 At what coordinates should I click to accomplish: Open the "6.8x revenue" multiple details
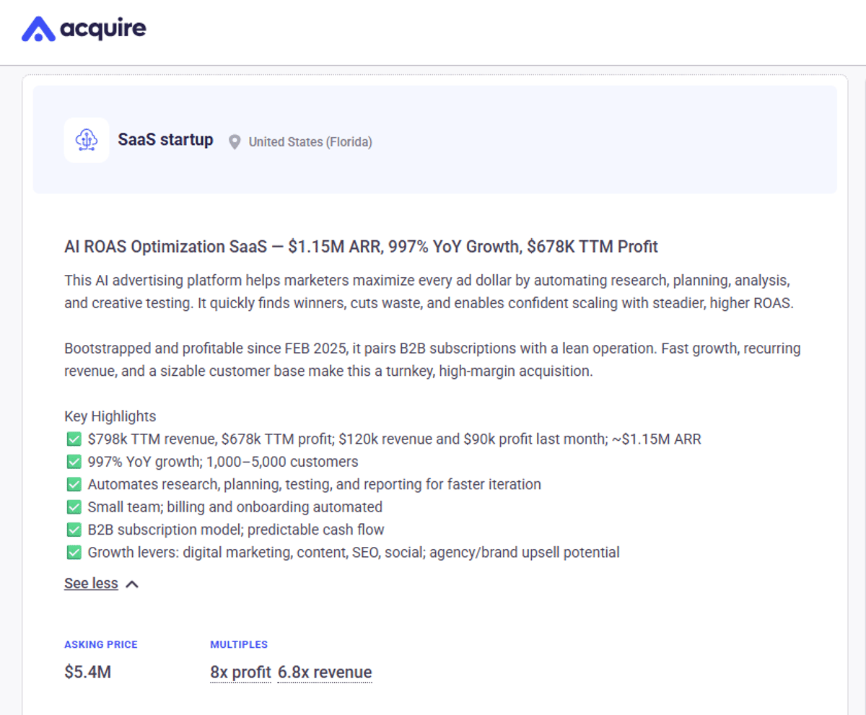[x=325, y=672]
